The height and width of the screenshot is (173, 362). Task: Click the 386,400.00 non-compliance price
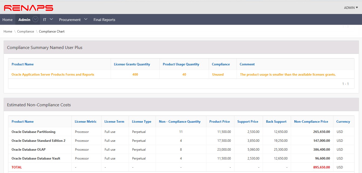click(x=322, y=150)
